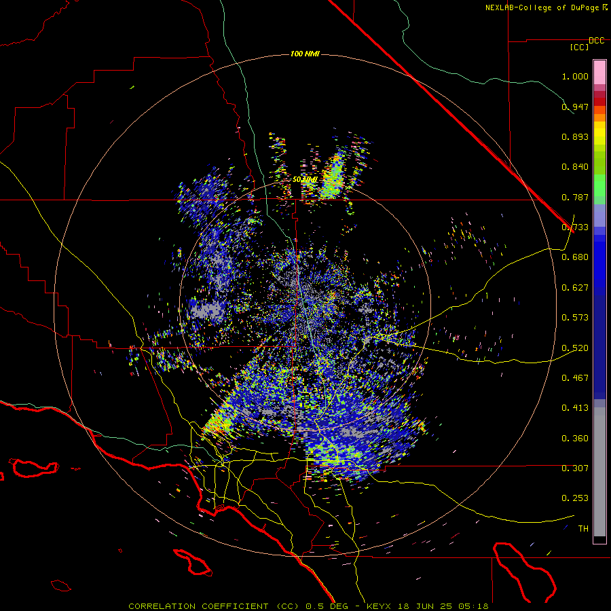Pick the lavender color bar segment
Image resolution: width=611 pixels, height=611 pixels.
pyautogui.click(x=599, y=215)
